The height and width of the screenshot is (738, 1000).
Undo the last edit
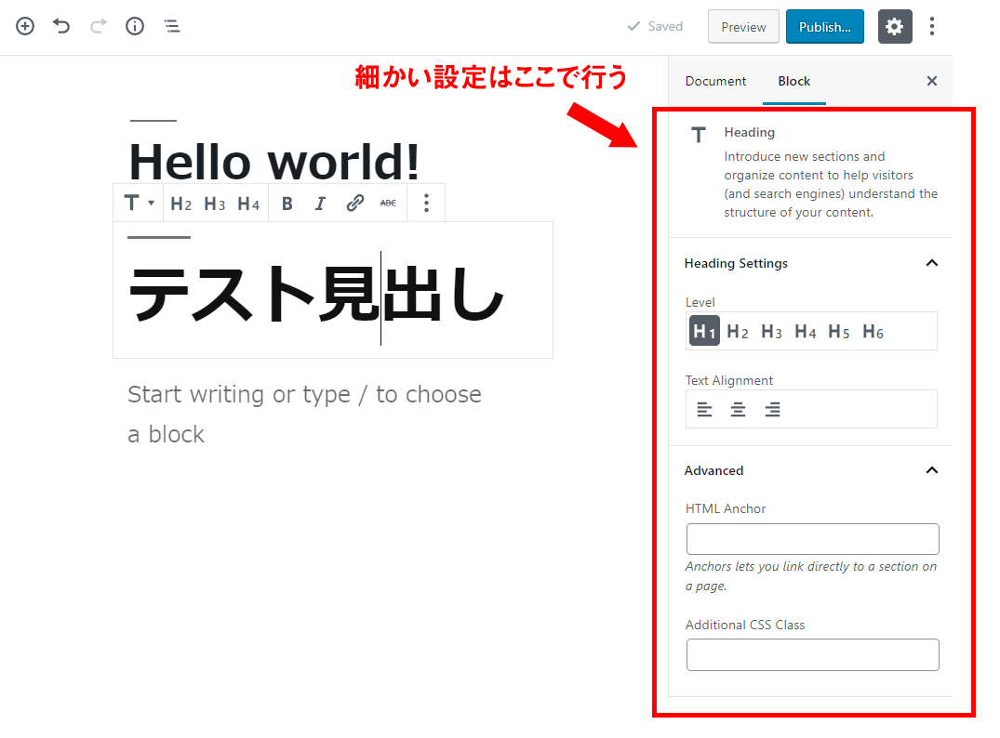pos(61,26)
